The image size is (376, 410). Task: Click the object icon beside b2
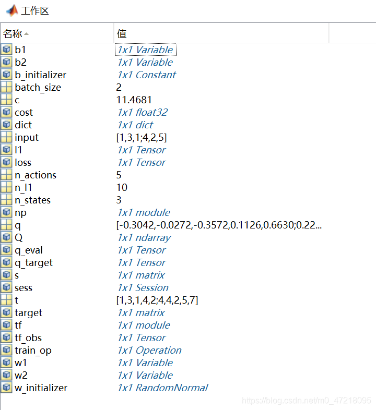pyautogui.click(x=6, y=62)
